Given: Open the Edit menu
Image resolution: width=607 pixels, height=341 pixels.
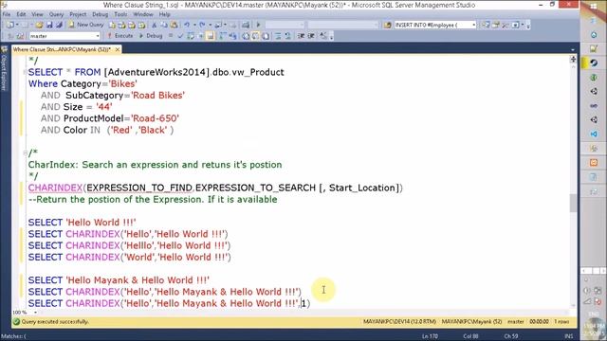Looking at the screenshot, I should [21, 14].
